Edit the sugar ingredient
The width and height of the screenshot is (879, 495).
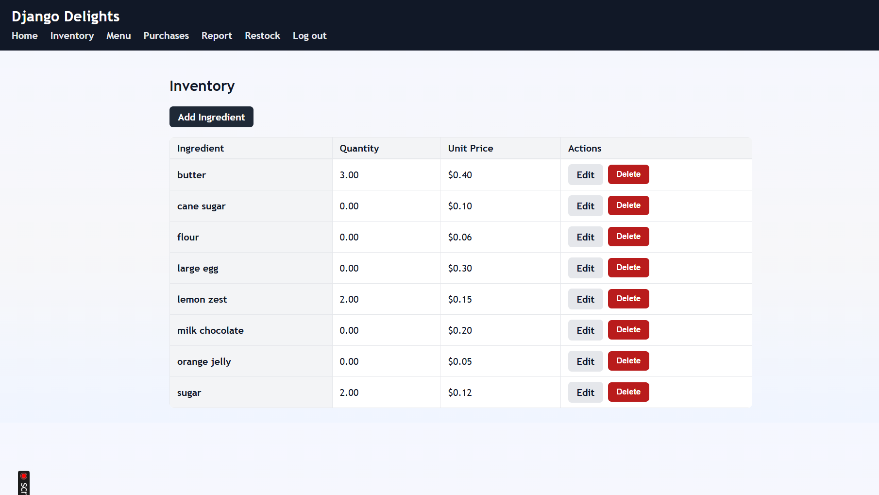point(585,393)
